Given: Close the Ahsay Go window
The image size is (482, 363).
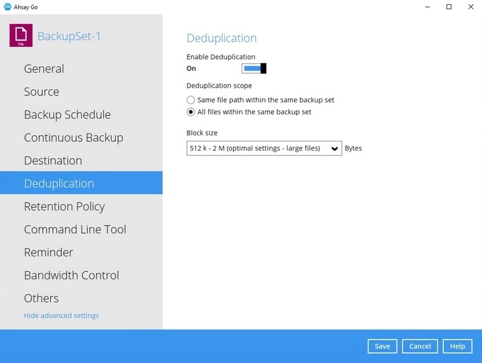Looking at the screenshot, I should 471,7.
